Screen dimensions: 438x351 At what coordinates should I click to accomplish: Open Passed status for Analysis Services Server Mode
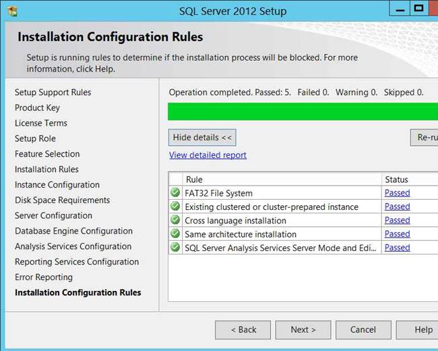pos(397,248)
